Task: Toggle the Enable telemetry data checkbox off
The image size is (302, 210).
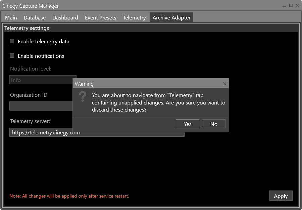Action: click(x=12, y=41)
